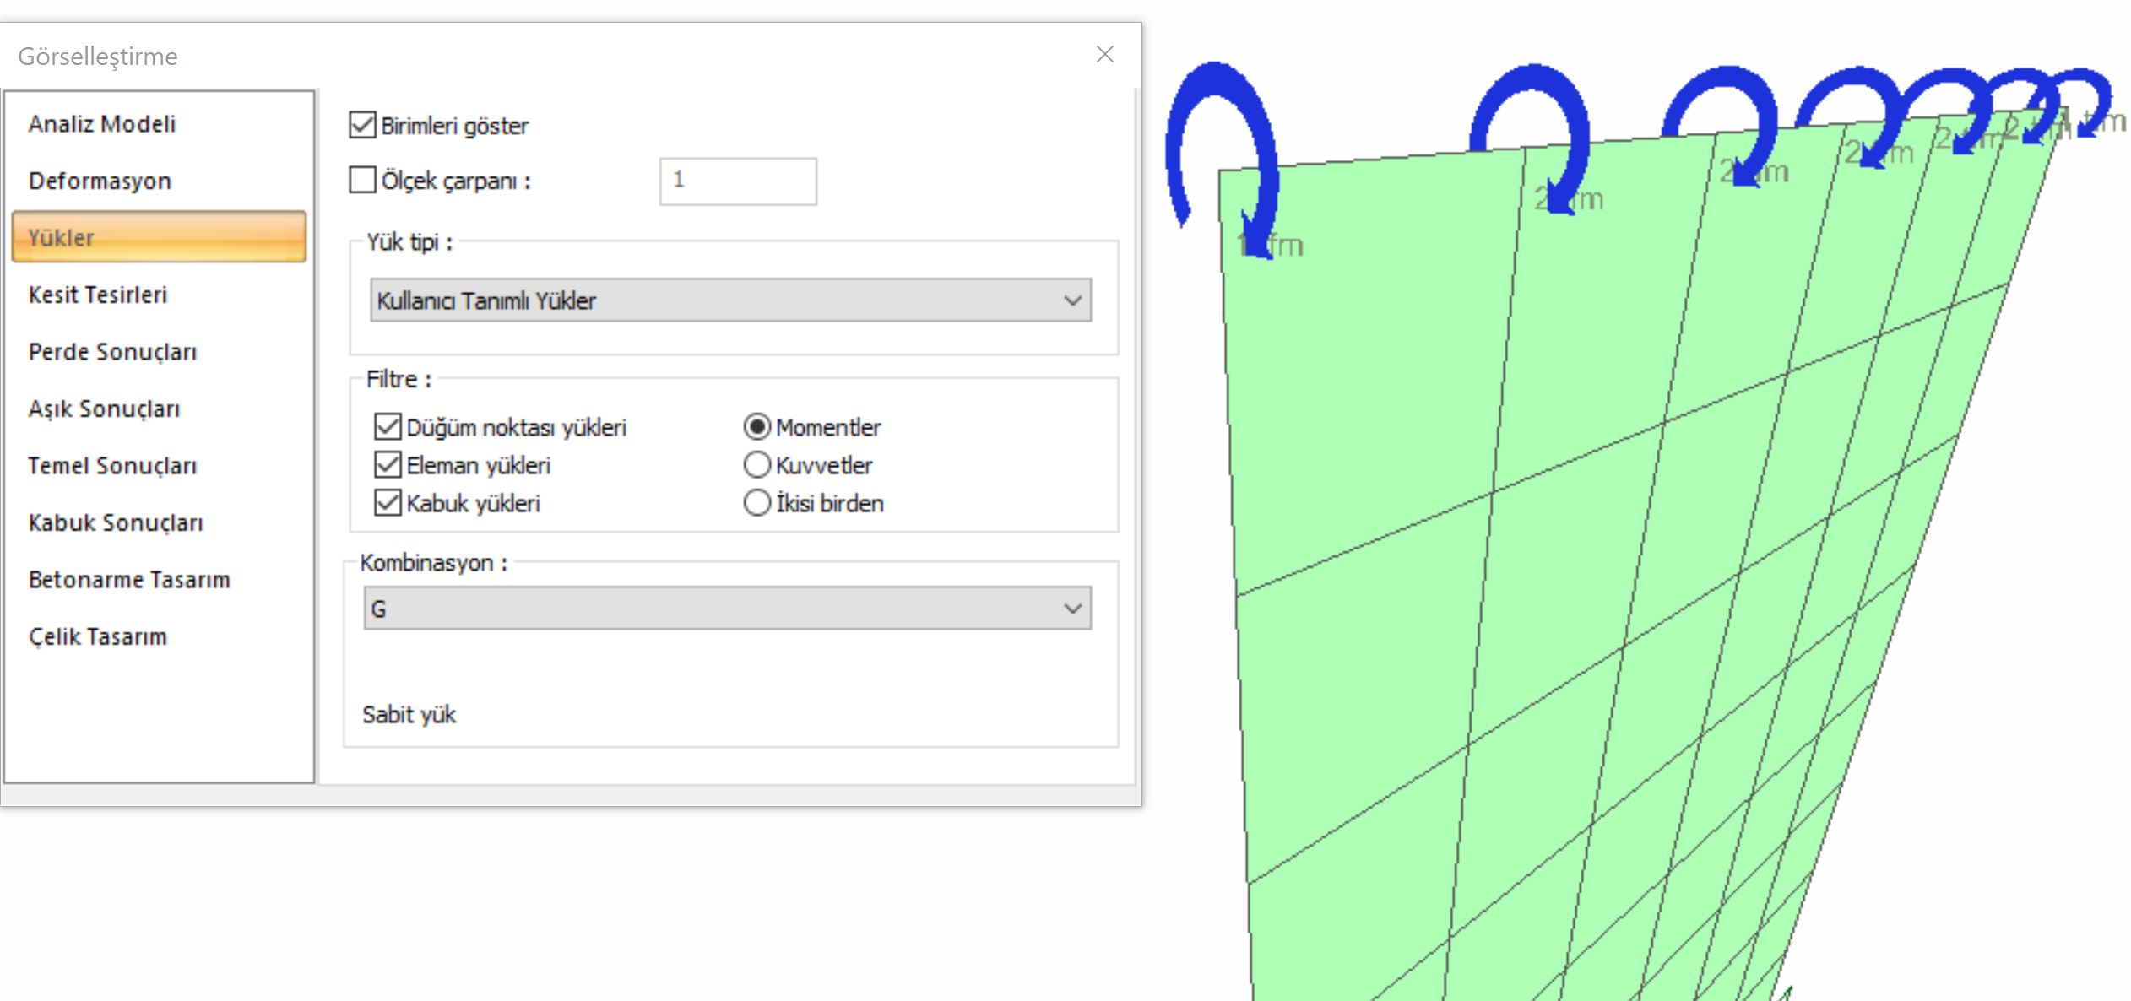Viewport: 2131px width, 1001px height.
Task: Click the Ölçek çarpanı value field
Action: (x=738, y=181)
